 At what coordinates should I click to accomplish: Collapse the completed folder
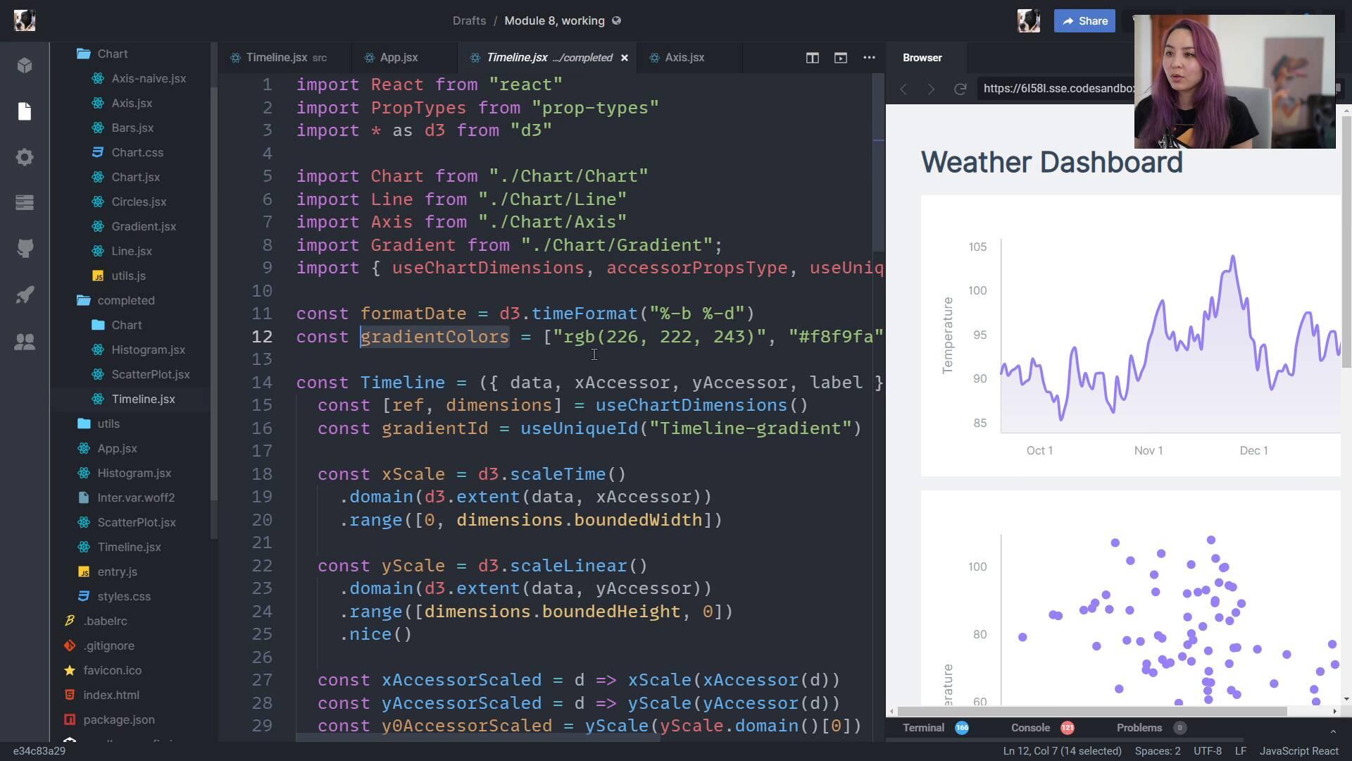[125, 300]
